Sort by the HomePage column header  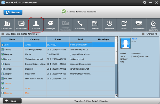103,39
